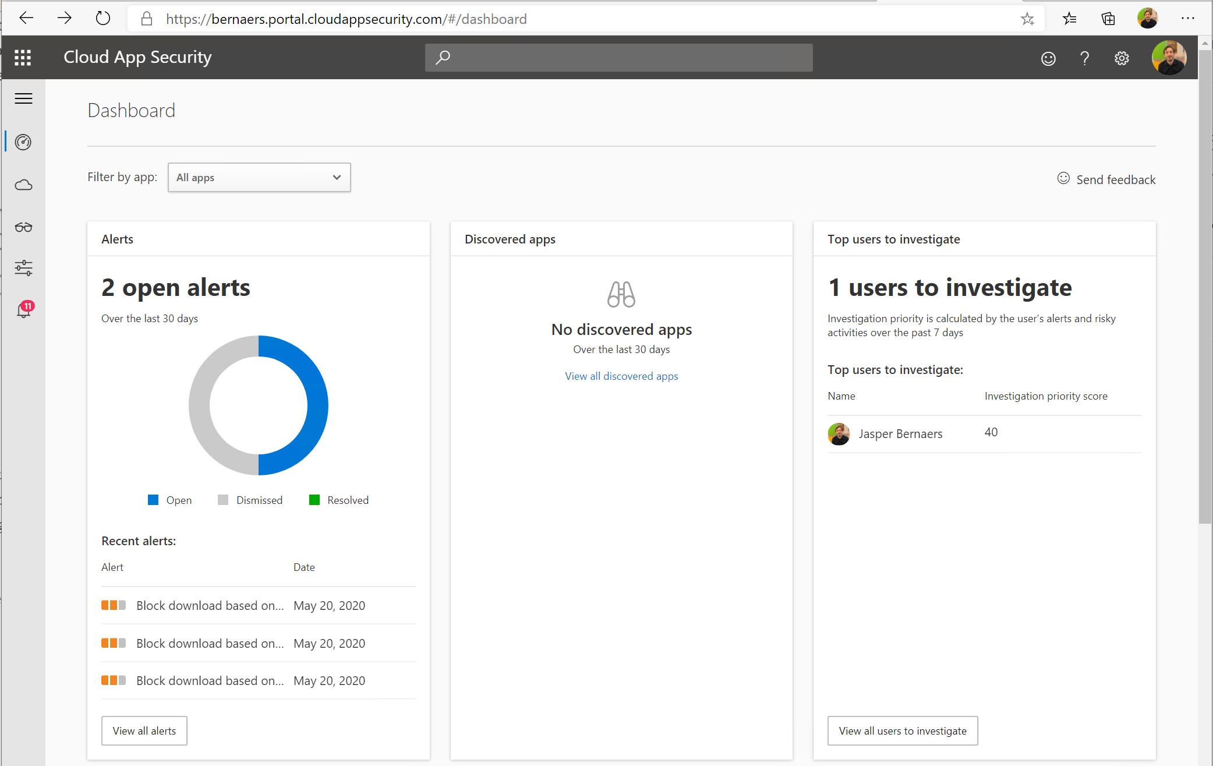
Task: Click View all users to investigate
Action: tap(902, 730)
